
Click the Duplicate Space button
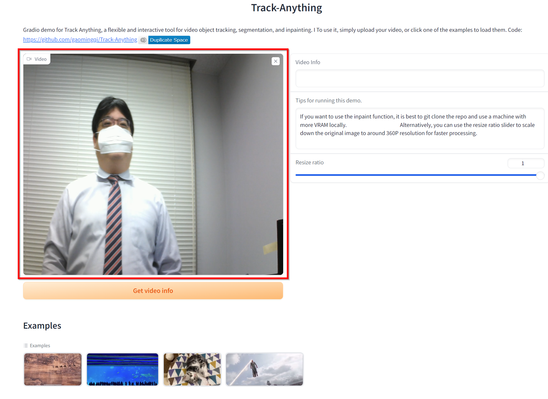click(169, 40)
